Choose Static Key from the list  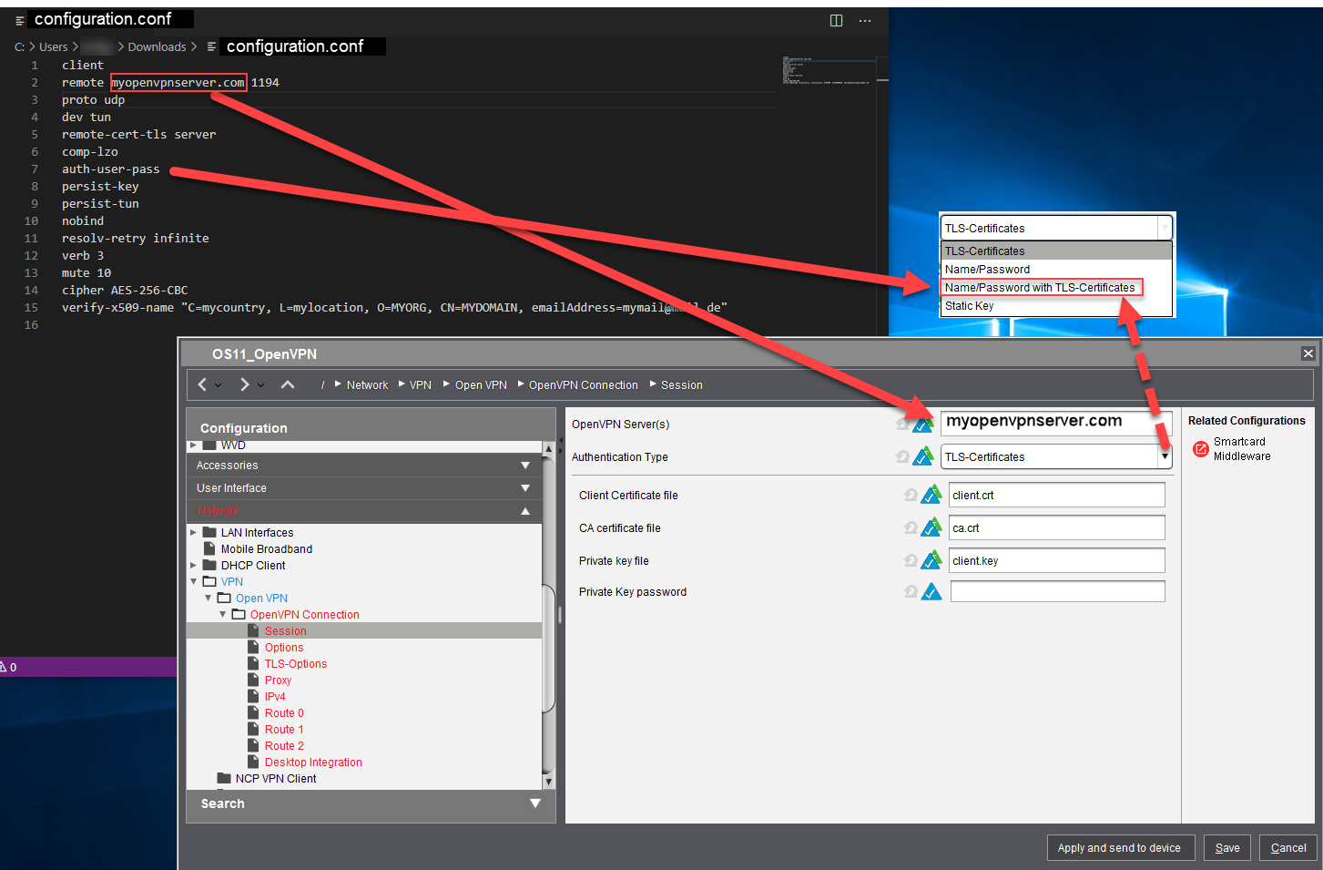(970, 306)
